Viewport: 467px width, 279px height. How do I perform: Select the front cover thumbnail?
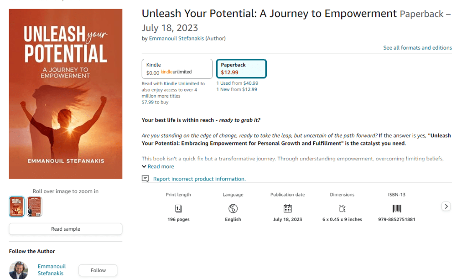click(17, 207)
